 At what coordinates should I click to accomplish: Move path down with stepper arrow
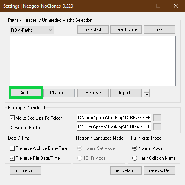pos(147,95)
